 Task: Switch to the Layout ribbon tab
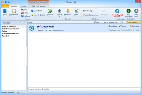23,6
